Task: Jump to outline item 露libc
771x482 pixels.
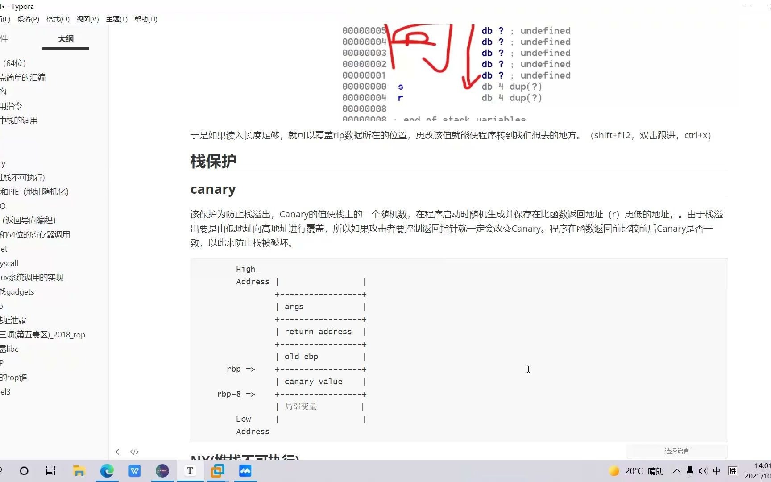Action: pos(9,349)
